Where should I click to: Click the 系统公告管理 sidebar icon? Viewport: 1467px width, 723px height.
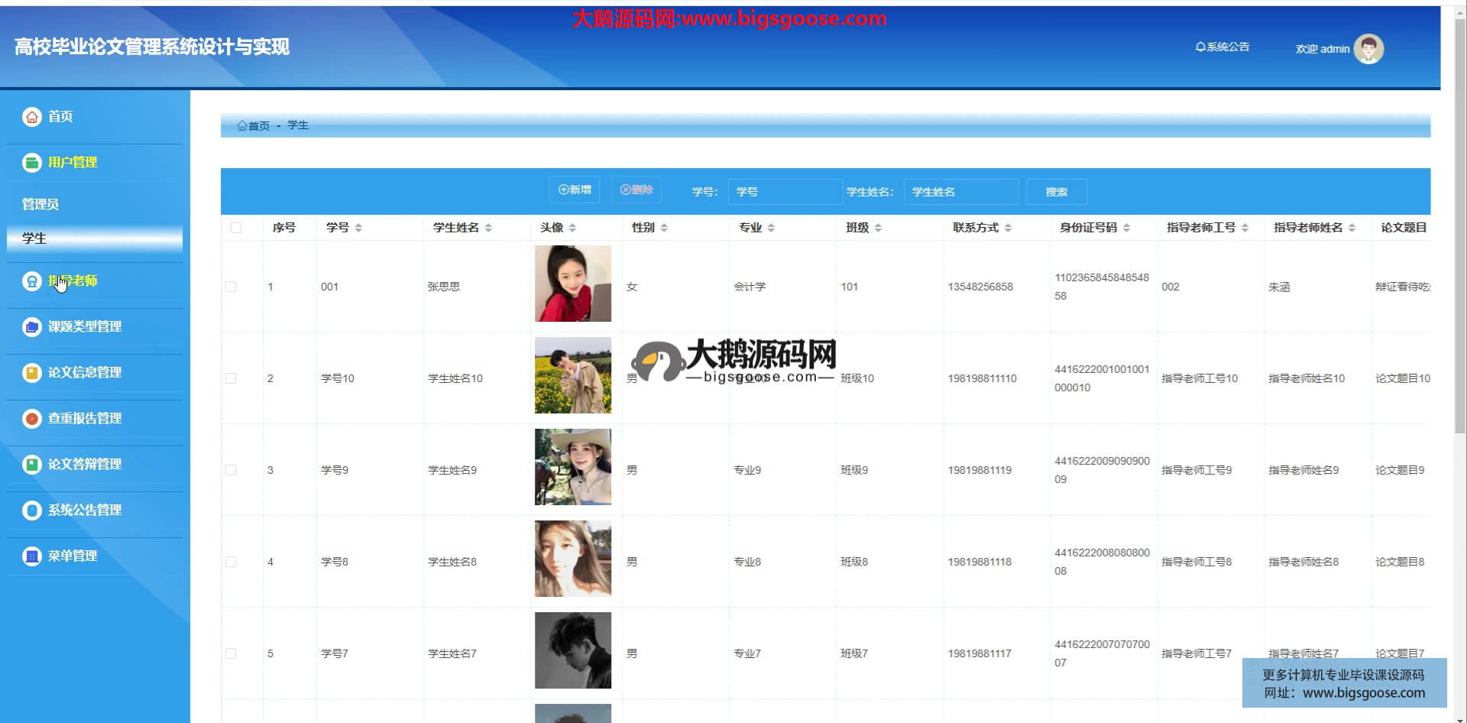tap(32, 511)
